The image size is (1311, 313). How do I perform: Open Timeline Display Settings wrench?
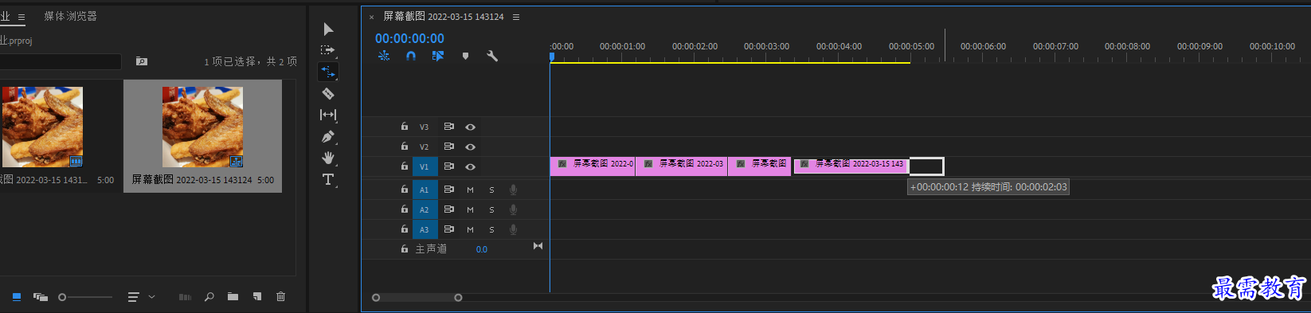(492, 56)
